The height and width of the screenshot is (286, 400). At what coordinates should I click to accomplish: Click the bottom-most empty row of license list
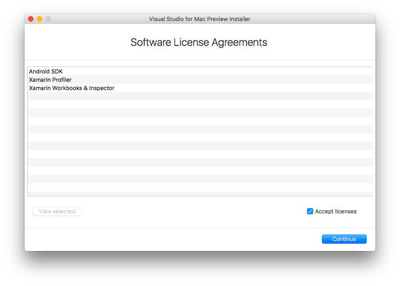(x=200, y=194)
